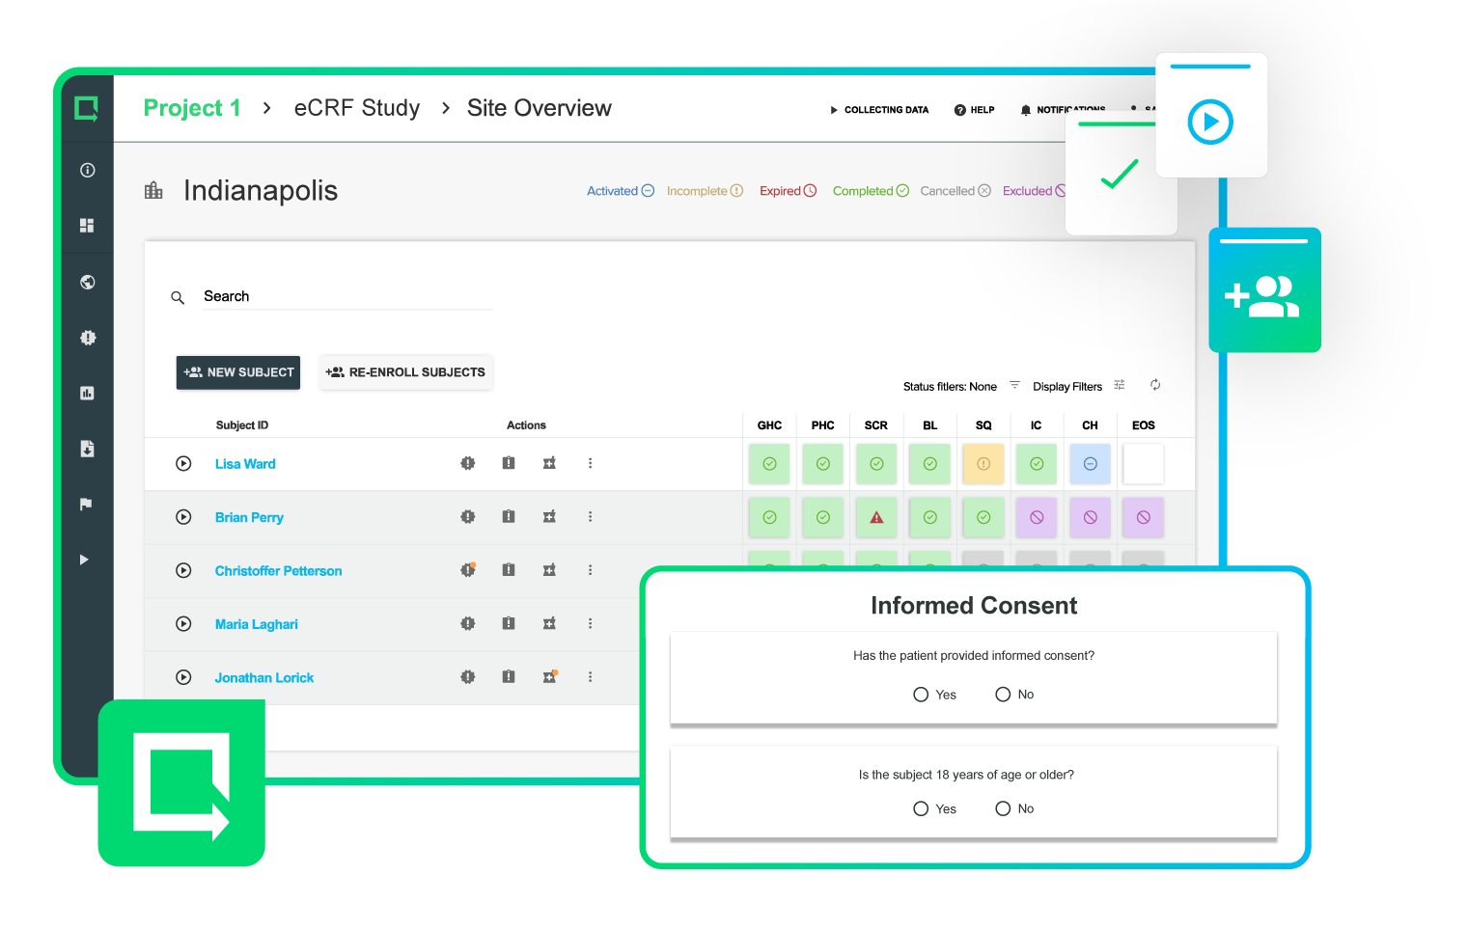Open the clipboard icon for Brian Perry
1468x930 pixels.
[509, 517]
